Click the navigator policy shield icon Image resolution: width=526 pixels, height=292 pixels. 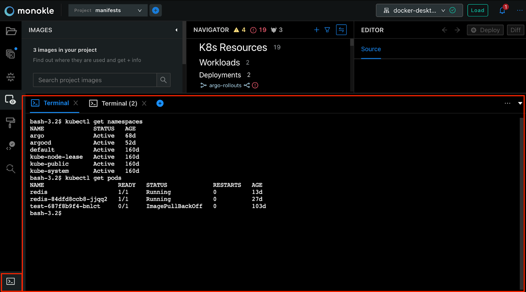(x=274, y=30)
